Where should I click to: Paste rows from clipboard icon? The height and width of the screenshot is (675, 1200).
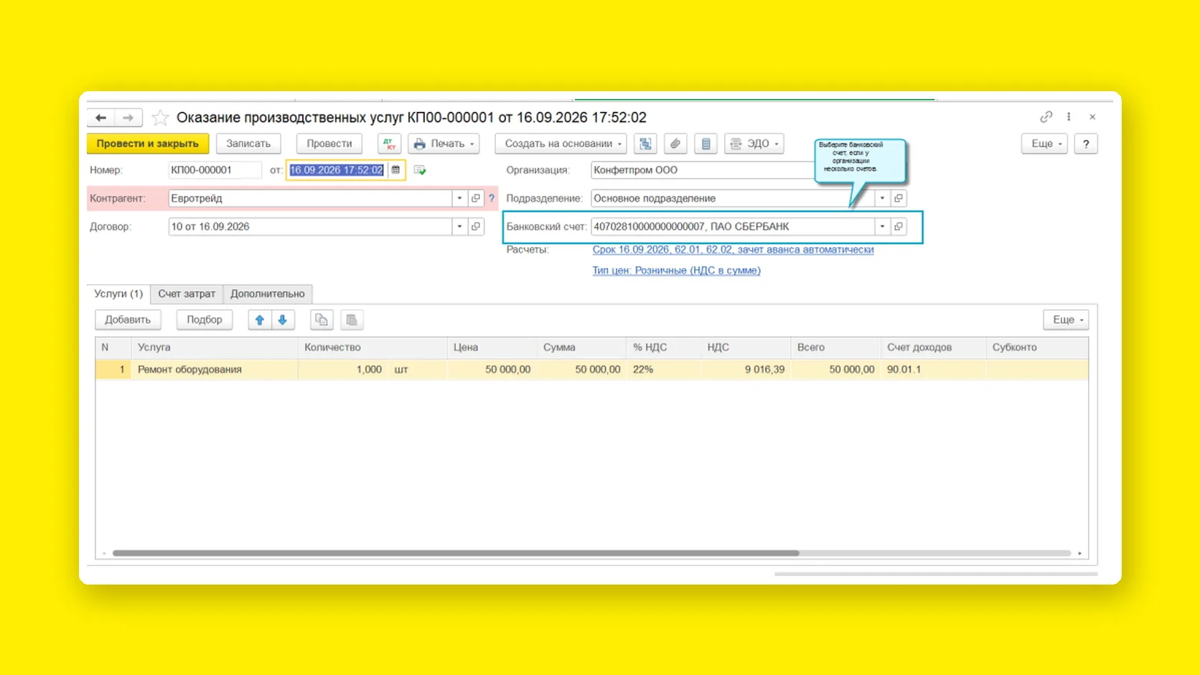[x=352, y=320]
